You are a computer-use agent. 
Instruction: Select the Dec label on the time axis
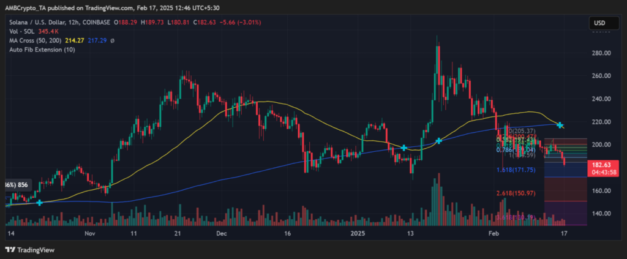point(222,234)
